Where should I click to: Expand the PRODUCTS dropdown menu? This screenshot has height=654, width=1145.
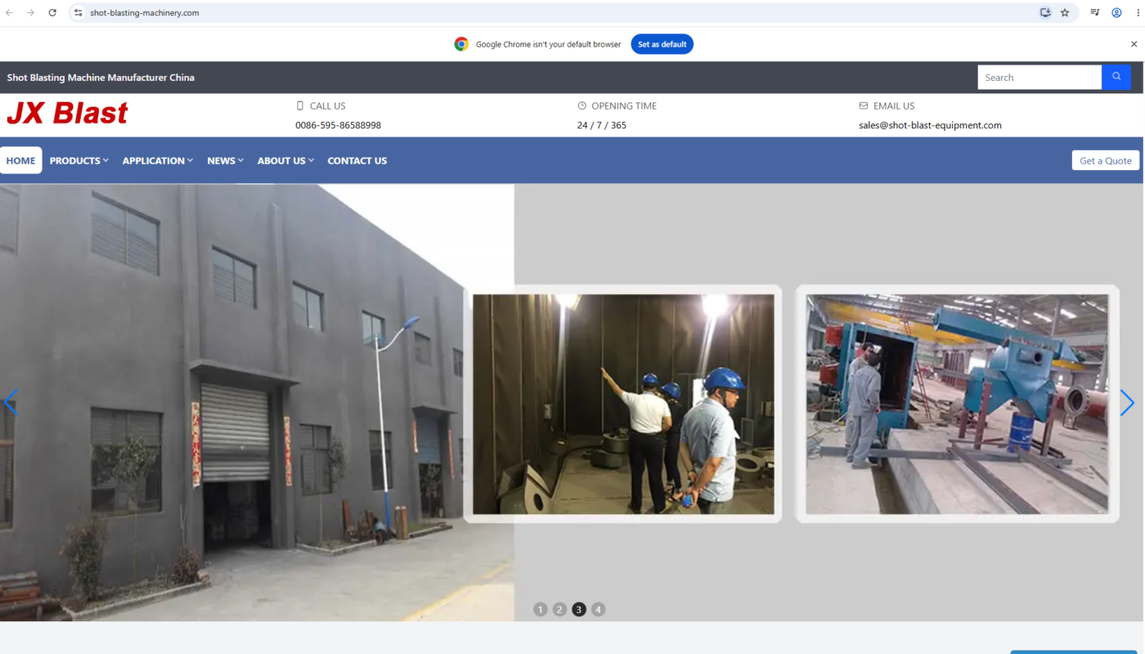79,160
